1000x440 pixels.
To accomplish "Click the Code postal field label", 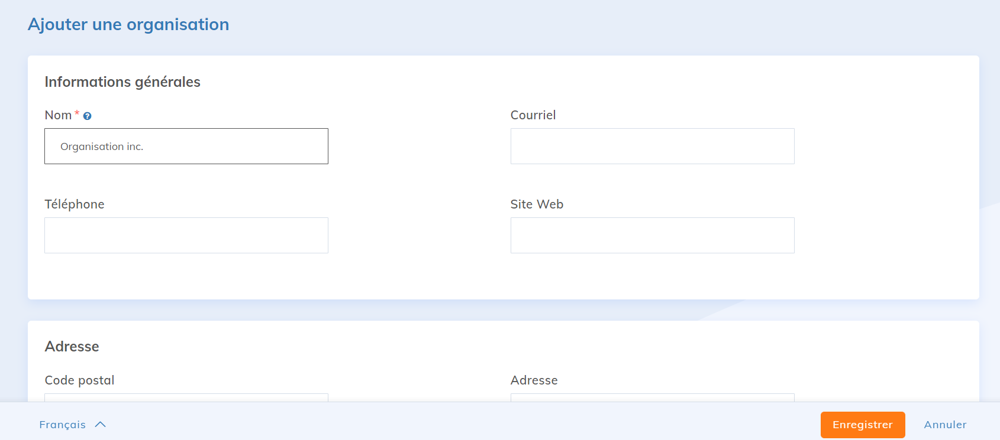I will [x=79, y=380].
